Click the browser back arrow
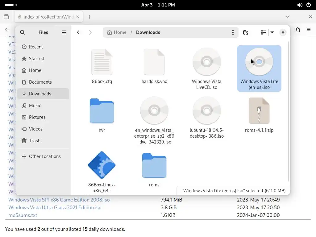This screenshot has width=316, height=237. tap(7, 30)
